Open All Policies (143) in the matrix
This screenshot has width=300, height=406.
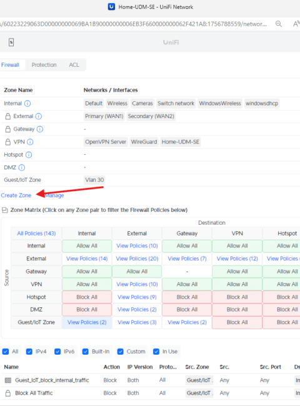pyautogui.click(x=36, y=234)
